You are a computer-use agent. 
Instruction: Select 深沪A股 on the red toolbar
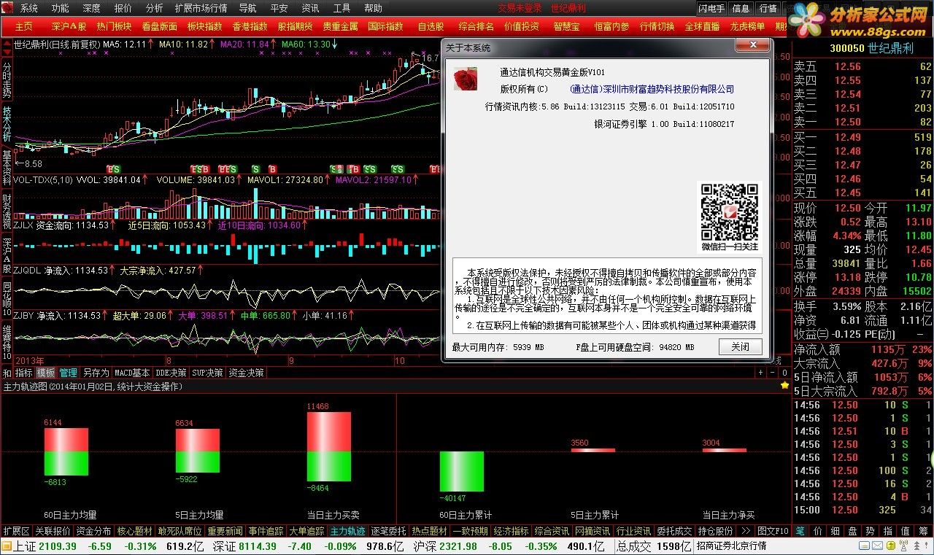coord(69,26)
